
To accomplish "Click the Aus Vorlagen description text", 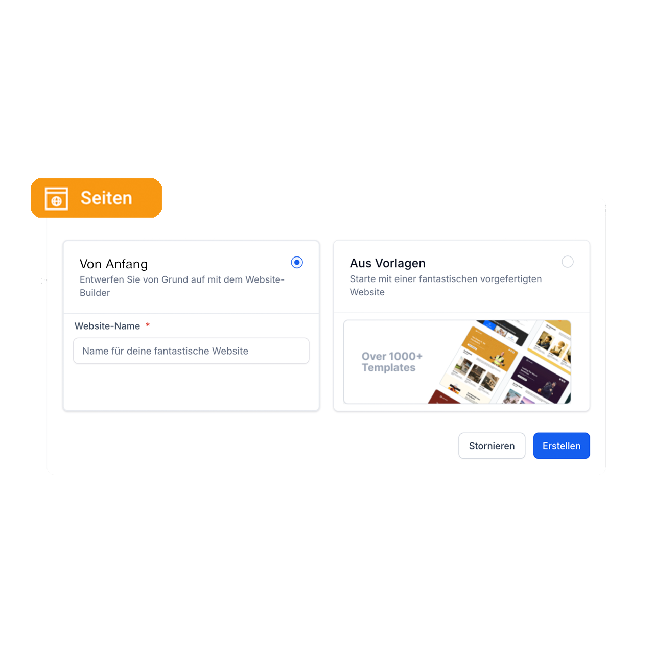I will click(x=446, y=286).
